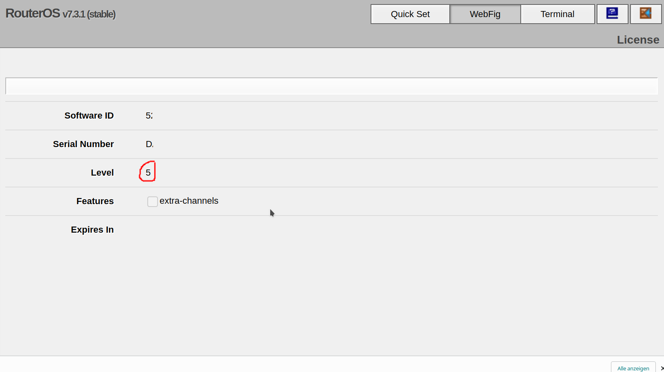Select the Level value 5
The height and width of the screenshot is (372, 664).
(148, 173)
